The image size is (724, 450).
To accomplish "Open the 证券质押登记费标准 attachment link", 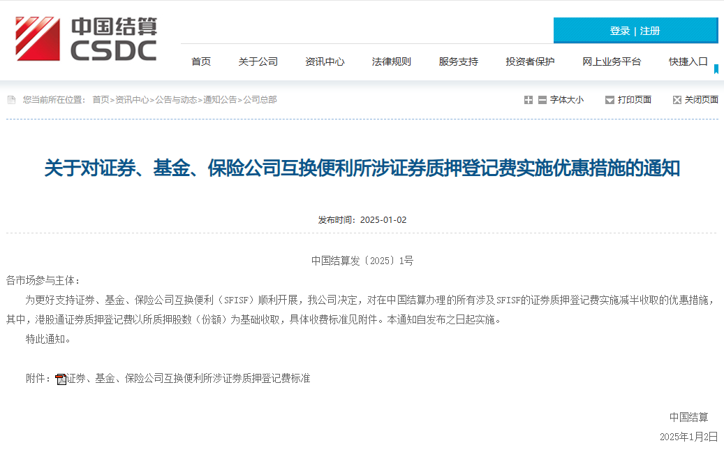I will pyautogui.click(x=189, y=379).
